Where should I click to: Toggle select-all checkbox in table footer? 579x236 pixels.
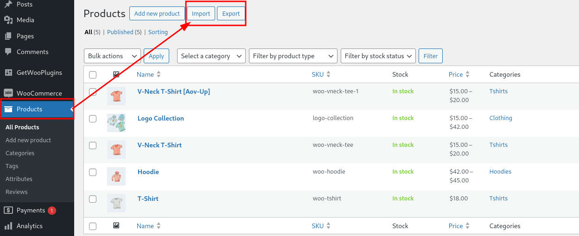[93, 226]
